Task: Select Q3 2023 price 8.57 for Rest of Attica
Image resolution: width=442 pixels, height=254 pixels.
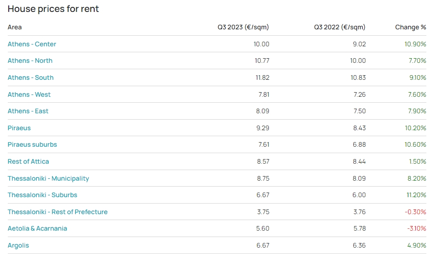Action: [x=263, y=161]
